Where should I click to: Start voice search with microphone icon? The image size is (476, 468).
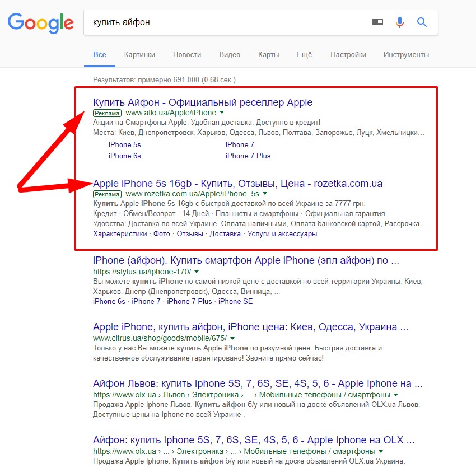[x=400, y=22]
